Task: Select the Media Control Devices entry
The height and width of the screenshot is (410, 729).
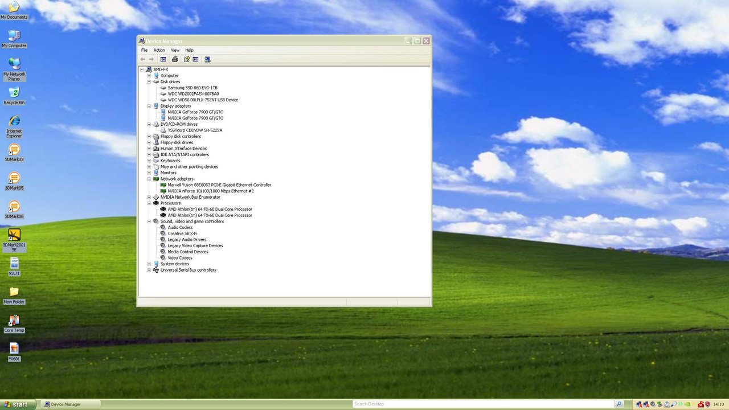Action: (x=188, y=252)
